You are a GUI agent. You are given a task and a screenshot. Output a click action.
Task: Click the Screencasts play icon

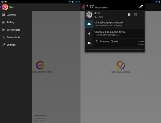tap(4, 30)
